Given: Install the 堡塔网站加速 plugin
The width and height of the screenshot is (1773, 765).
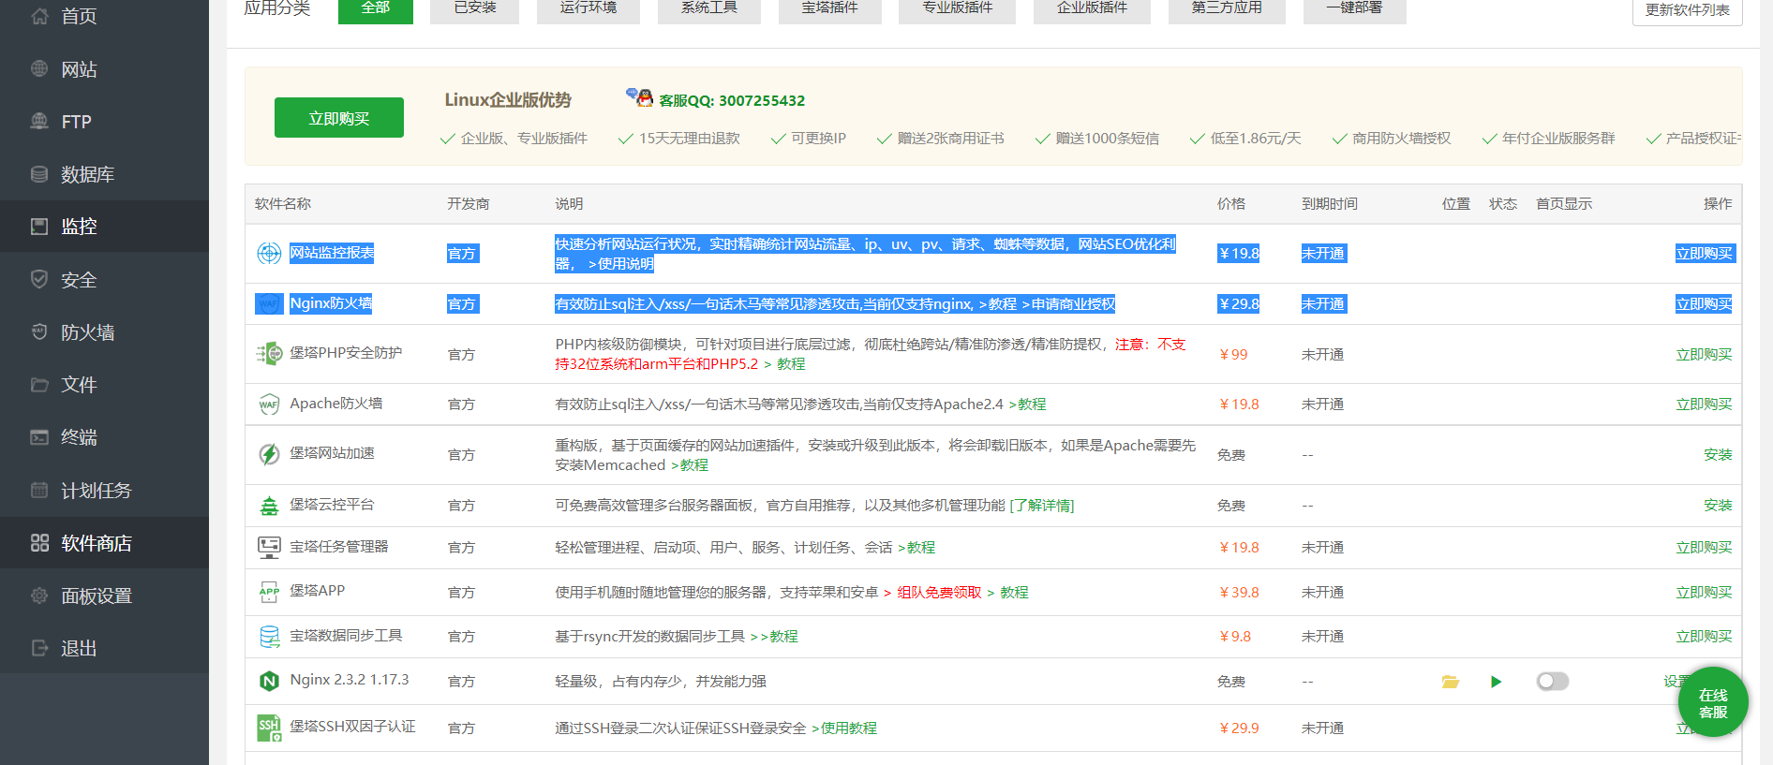Looking at the screenshot, I should (x=1717, y=454).
